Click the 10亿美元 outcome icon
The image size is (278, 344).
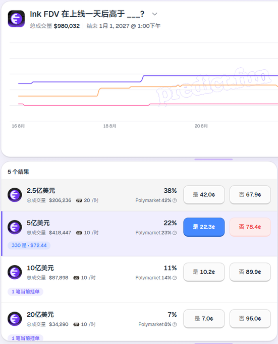pos(15,272)
